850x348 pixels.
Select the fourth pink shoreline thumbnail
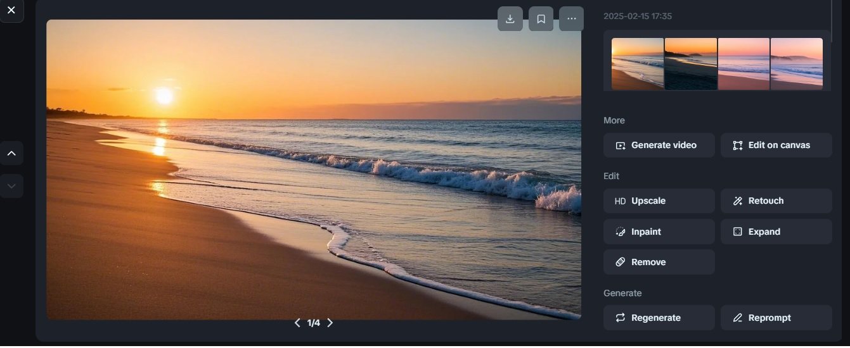(797, 63)
